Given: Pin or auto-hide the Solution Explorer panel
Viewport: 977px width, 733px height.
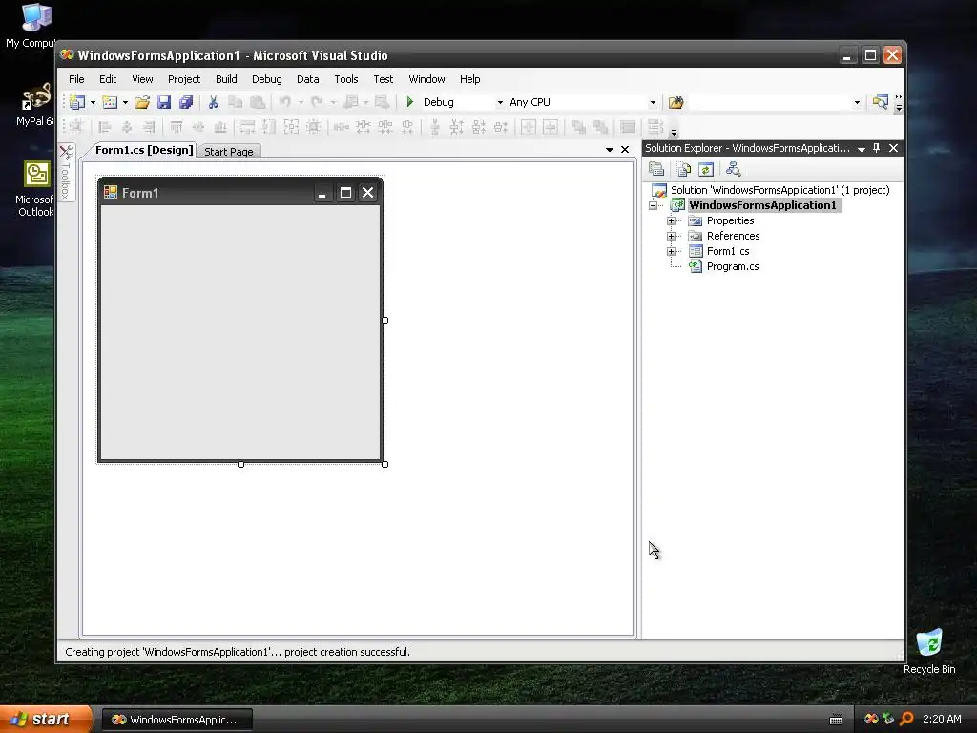Looking at the screenshot, I should pos(876,148).
